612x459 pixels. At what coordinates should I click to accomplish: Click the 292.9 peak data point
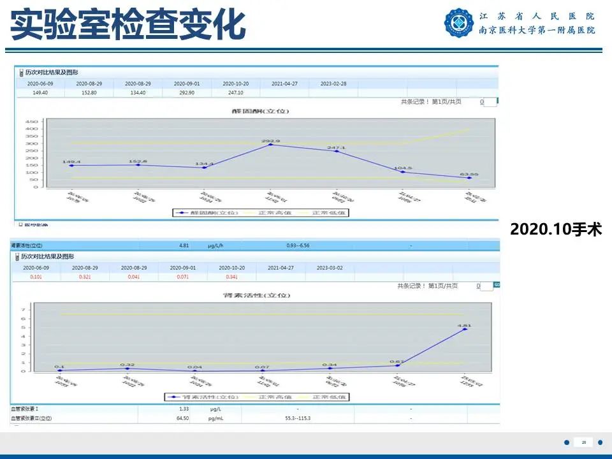[x=270, y=145]
